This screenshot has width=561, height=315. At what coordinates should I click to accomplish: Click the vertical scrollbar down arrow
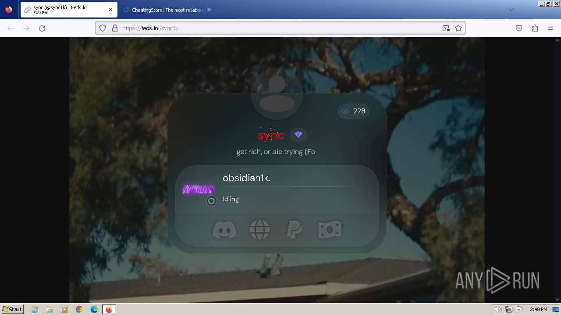tap(557, 299)
